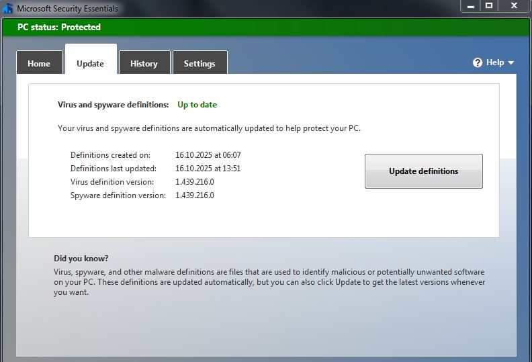This screenshot has height=362, width=532.
Task: Click the Spyware definition version number
Action: coord(195,195)
